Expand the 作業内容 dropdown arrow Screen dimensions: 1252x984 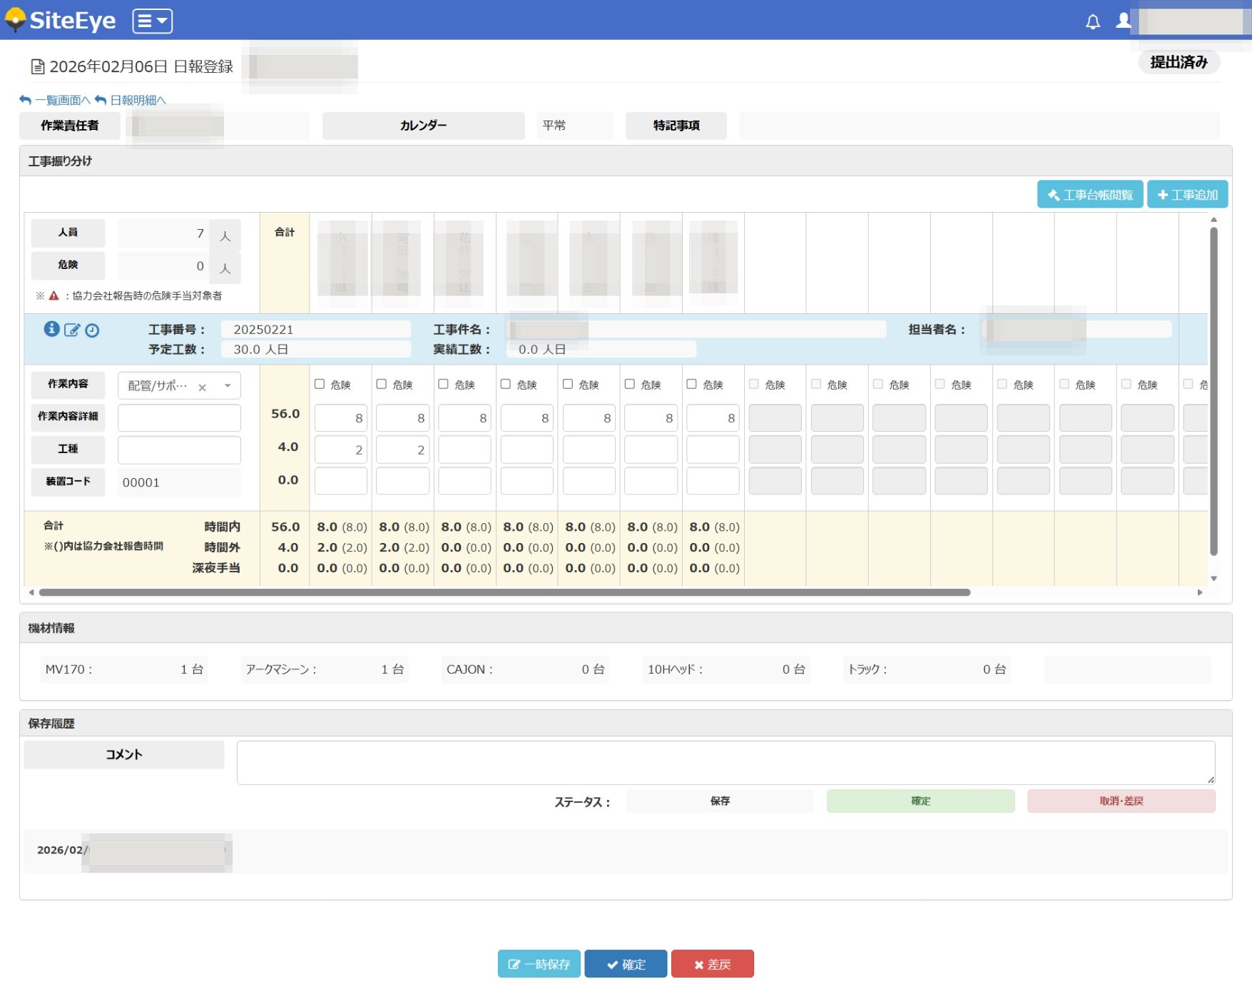(x=228, y=386)
